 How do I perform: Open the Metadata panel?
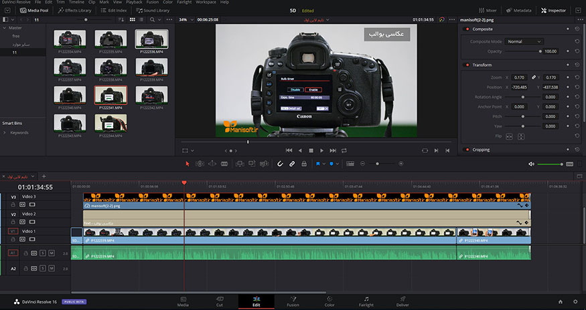click(519, 11)
